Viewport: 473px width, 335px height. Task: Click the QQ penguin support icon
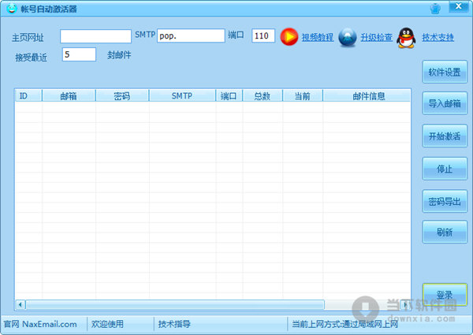[x=406, y=38]
